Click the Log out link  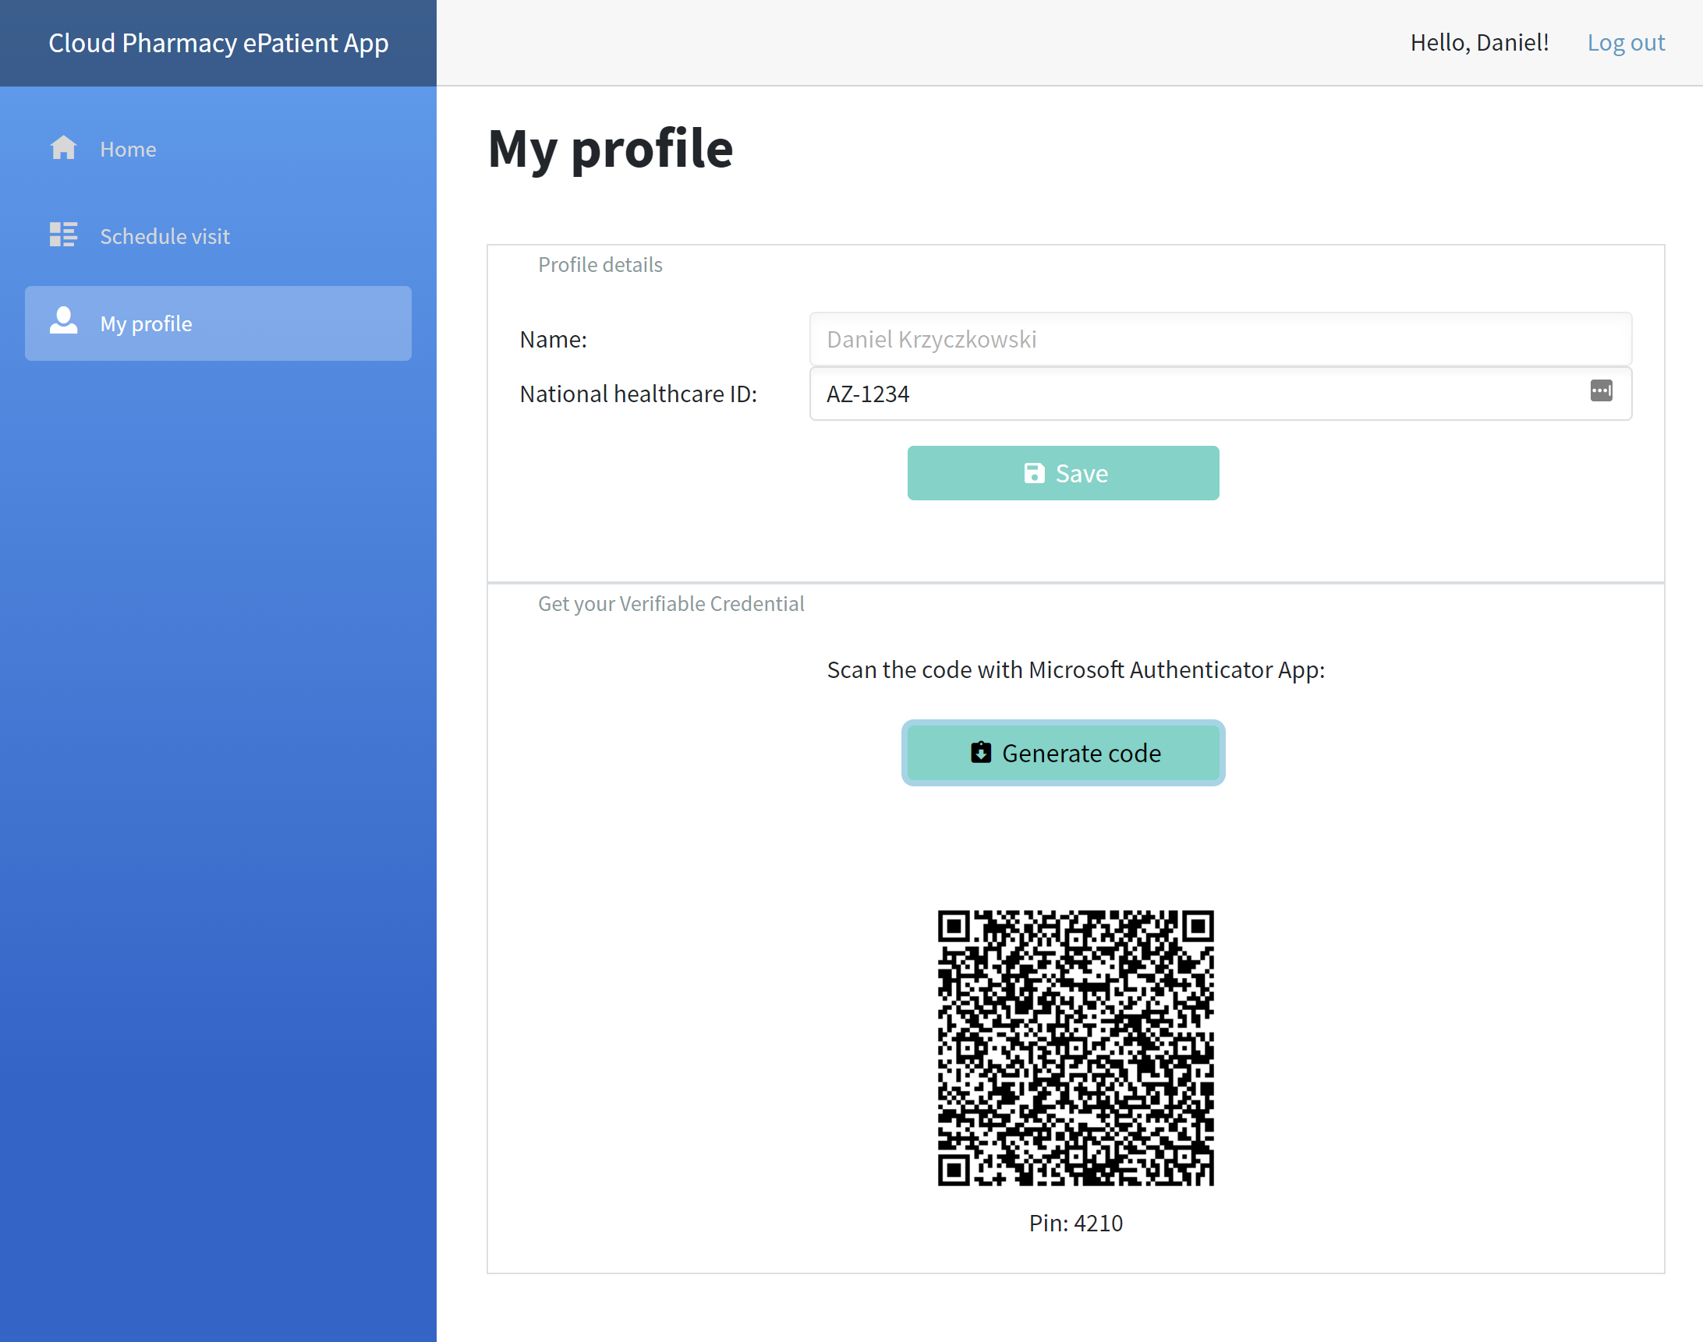pyautogui.click(x=1625, y=42)
